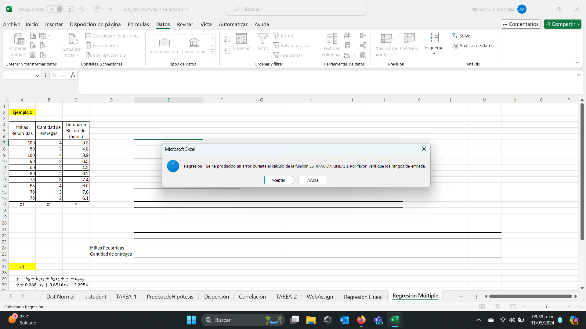
Task: Switch to the Regresión Lineal sheet tab
Action: 363,297
